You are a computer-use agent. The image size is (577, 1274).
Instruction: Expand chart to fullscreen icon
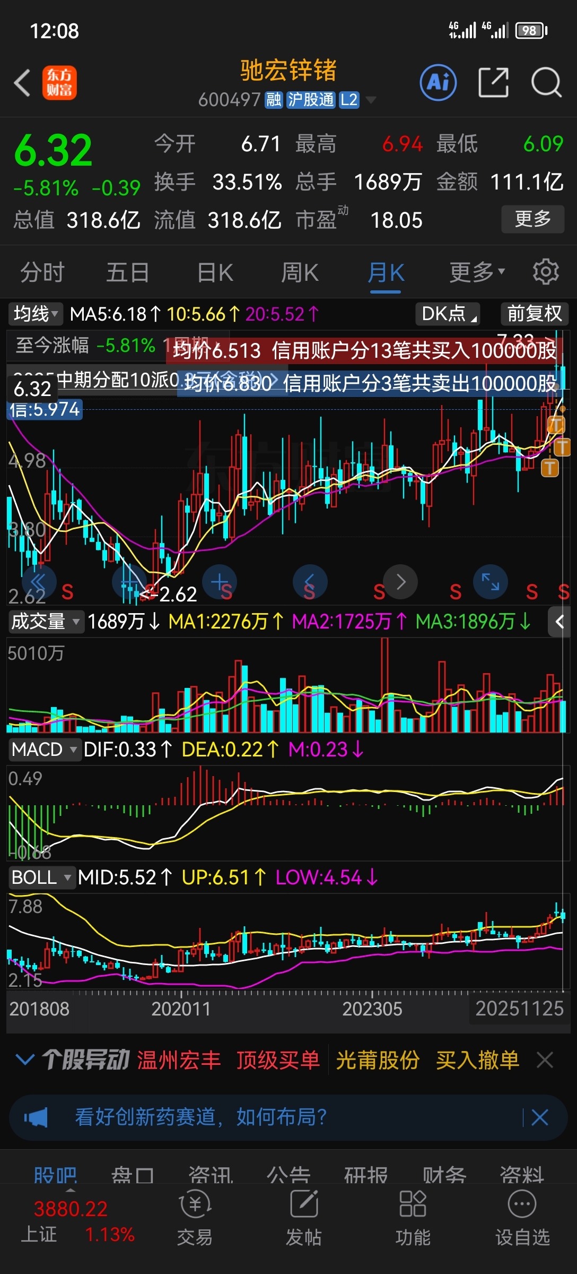pos(491,582)
